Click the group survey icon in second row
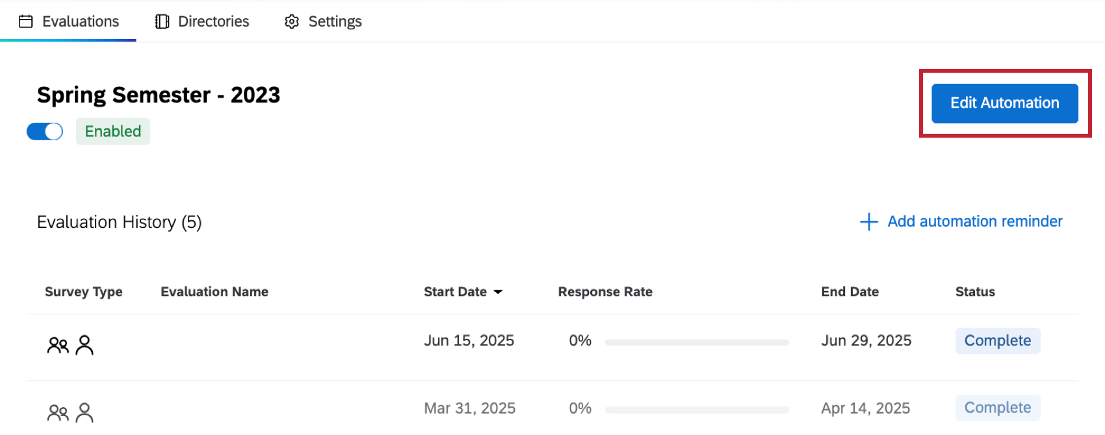 tap(58, 411)
